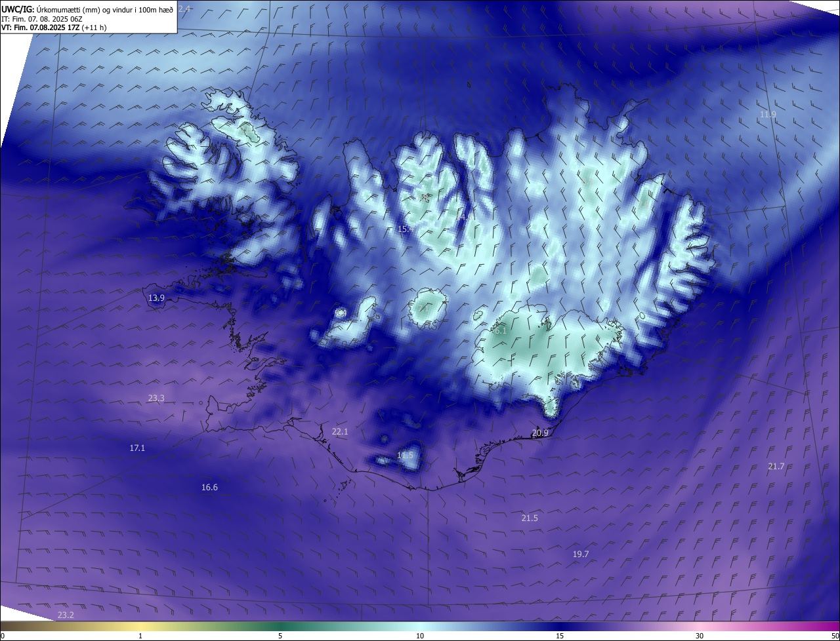
Task: Click the 30 tick on the legend
Action: (x=700, y=636)
